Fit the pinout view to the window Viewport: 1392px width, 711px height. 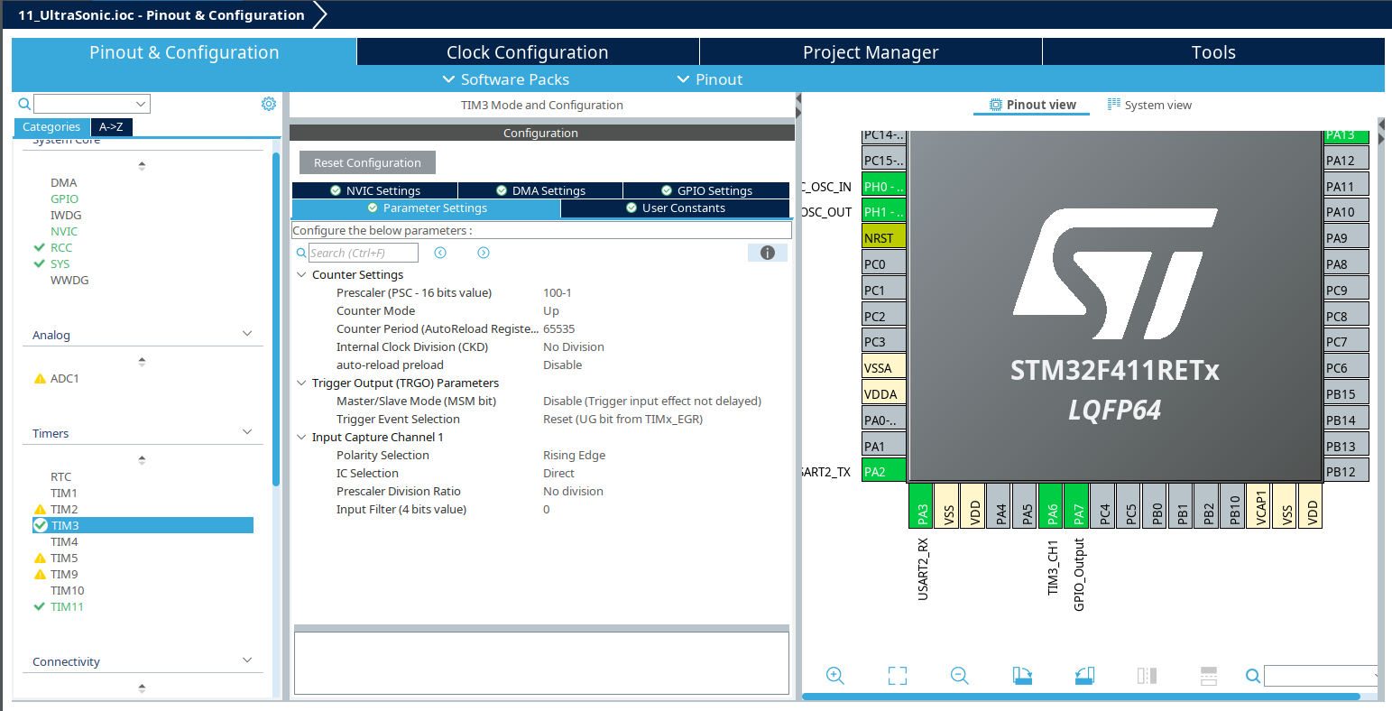pyautogui.click(x=898, y=676)
